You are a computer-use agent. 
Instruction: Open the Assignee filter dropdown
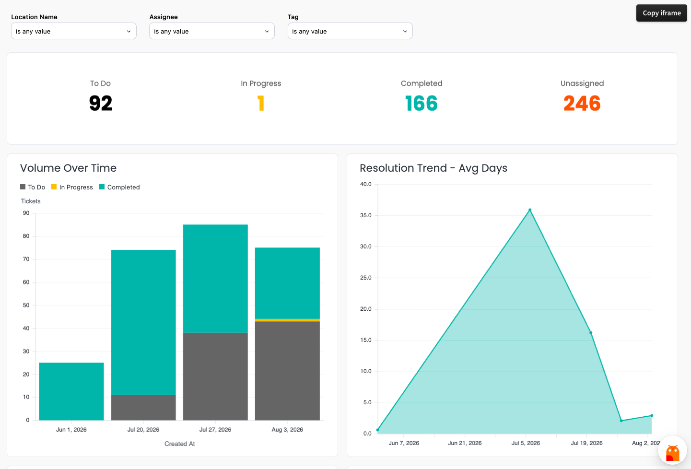(x=212, y=31)
